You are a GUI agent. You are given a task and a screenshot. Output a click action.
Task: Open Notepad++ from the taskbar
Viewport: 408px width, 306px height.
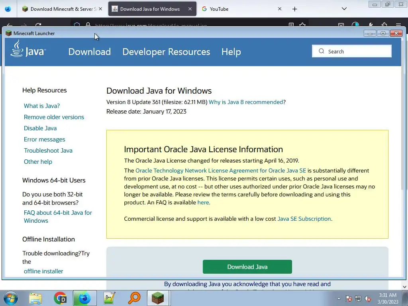(109, 298)
